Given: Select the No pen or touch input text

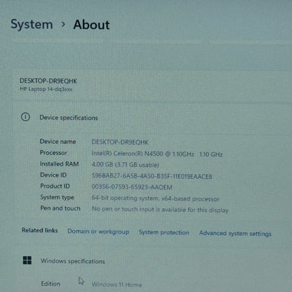Looking at the screenshot, I should coord(160,209).
